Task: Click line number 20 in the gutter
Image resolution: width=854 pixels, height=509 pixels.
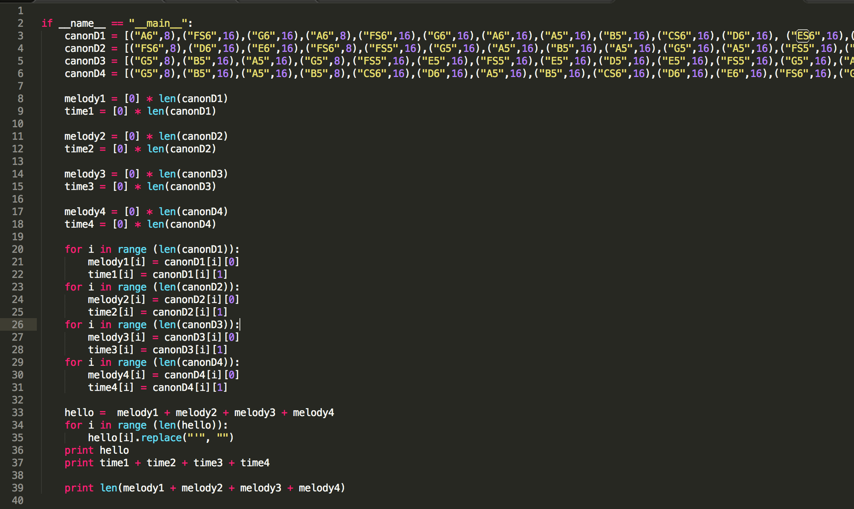Action: click(x=17, y=249)
